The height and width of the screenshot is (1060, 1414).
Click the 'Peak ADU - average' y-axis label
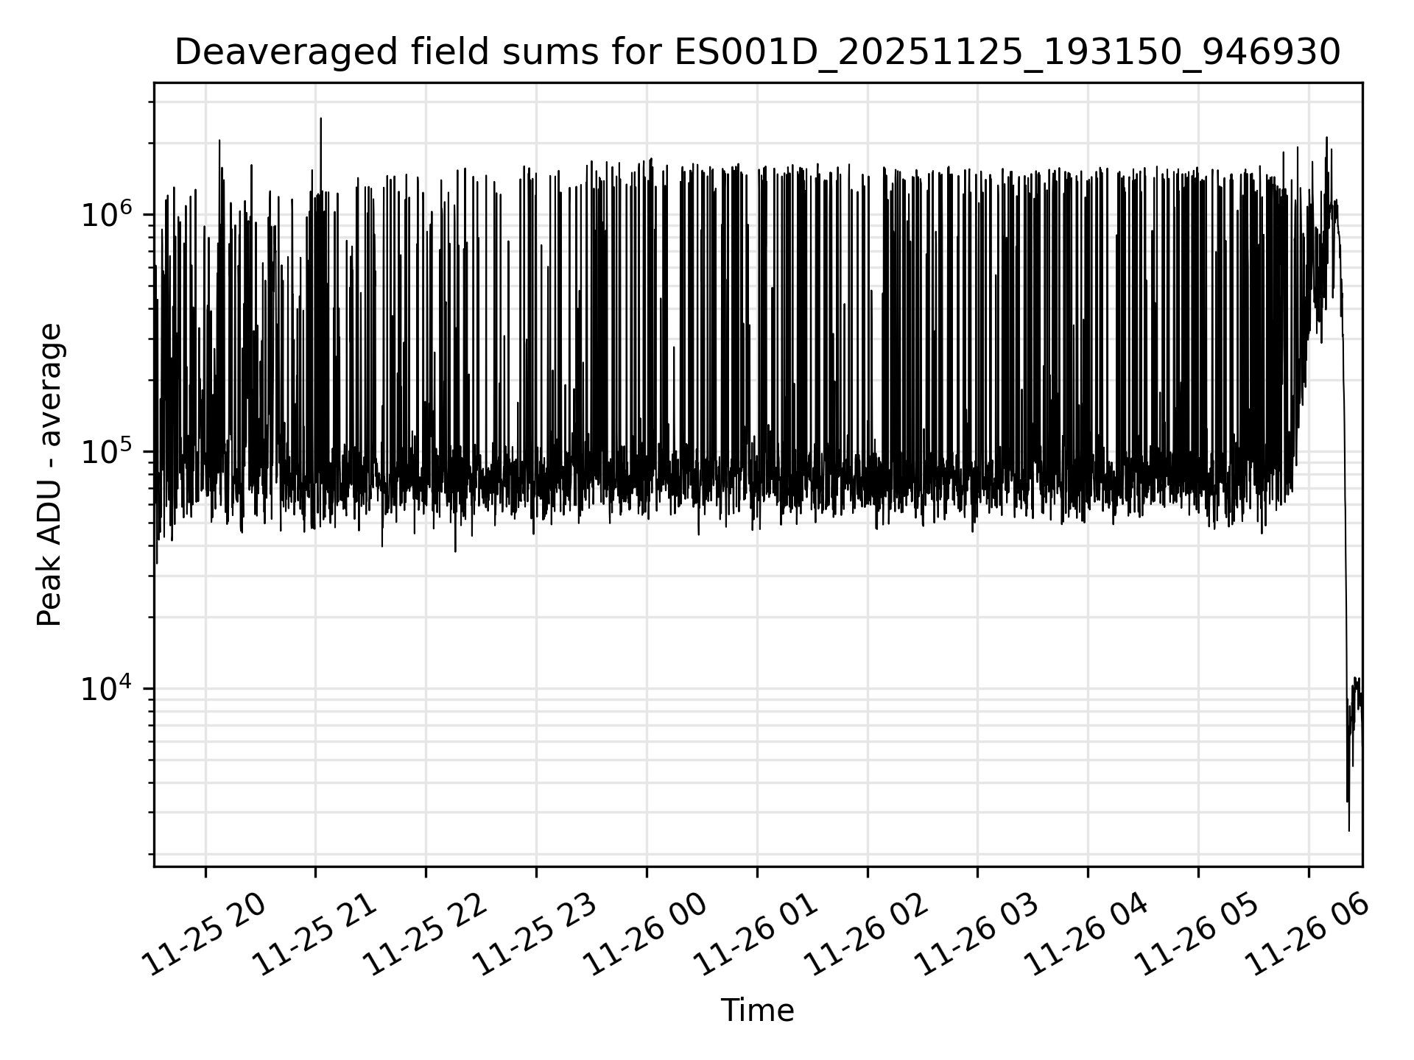click(x=50, y=475)
